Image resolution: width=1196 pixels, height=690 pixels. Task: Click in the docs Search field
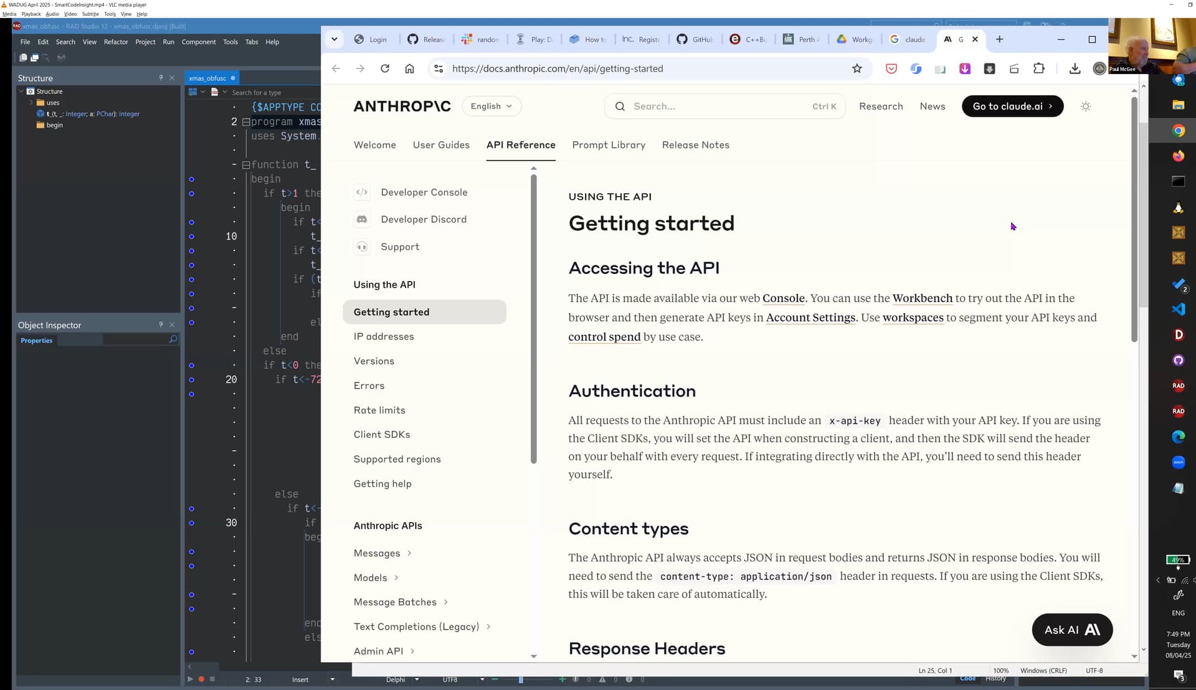coord(724,106)
